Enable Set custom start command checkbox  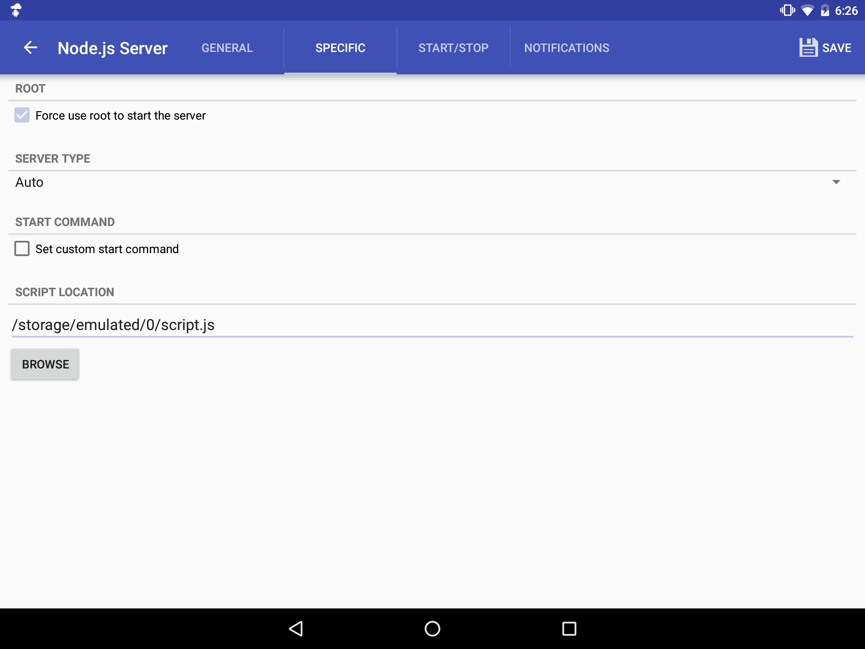[22, 248]
